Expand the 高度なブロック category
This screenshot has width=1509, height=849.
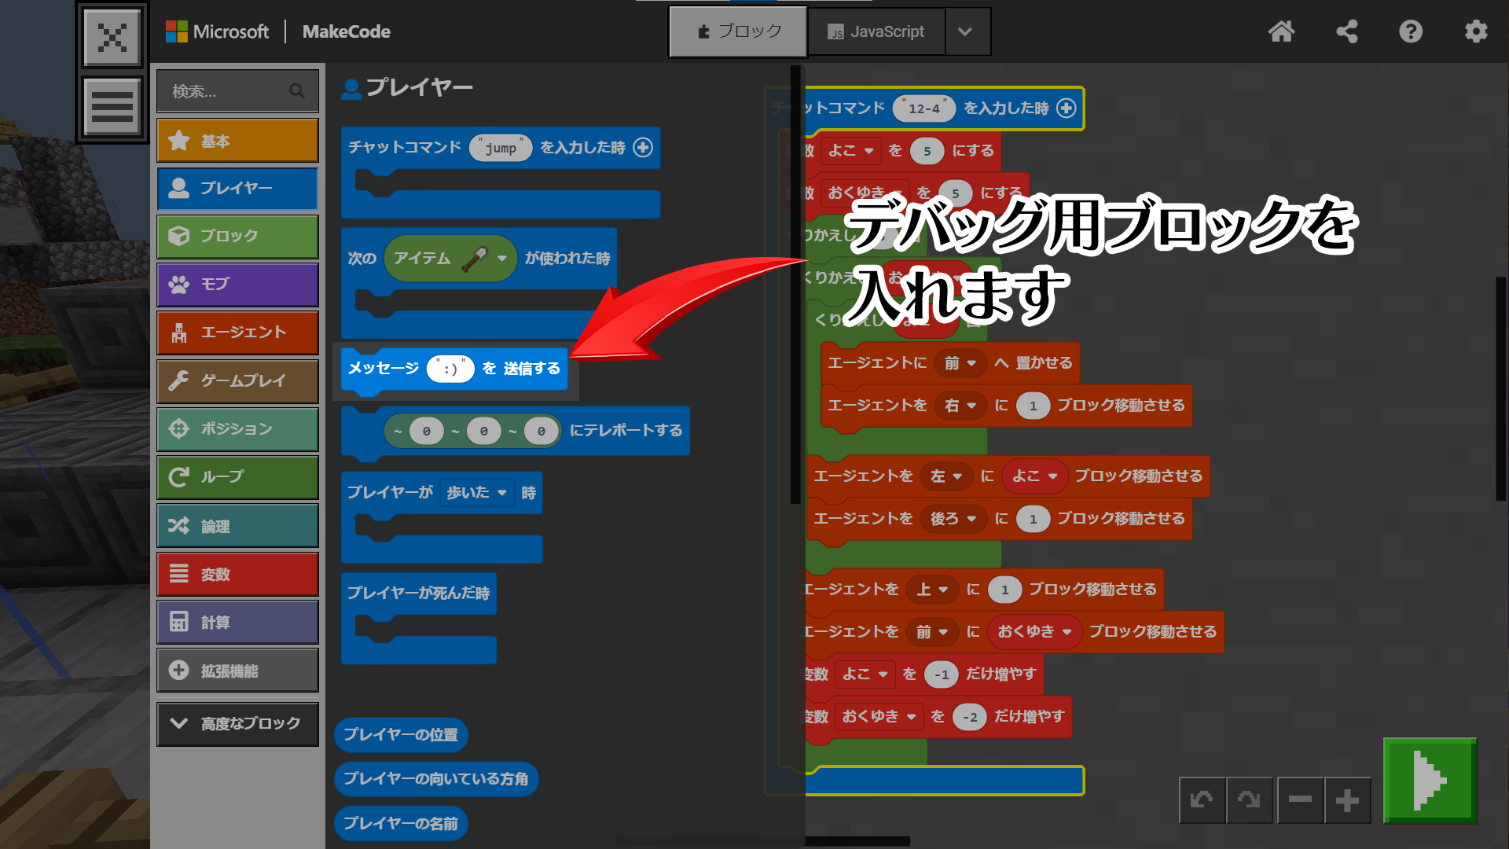[237, 723]
